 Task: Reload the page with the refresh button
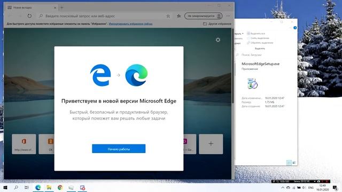coord(29,16)
